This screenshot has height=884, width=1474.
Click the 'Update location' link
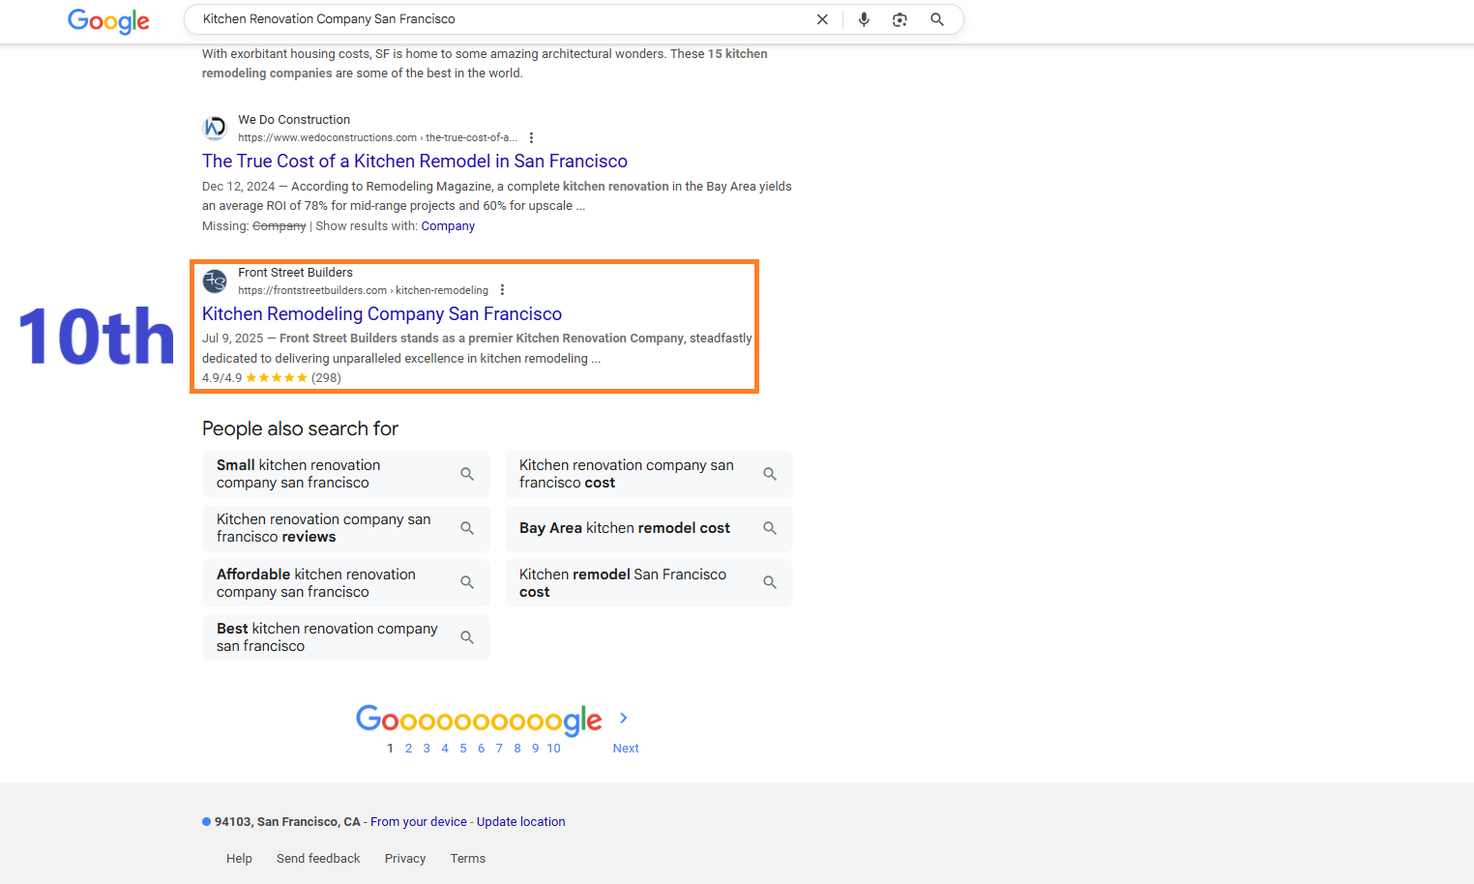(520, 822)
